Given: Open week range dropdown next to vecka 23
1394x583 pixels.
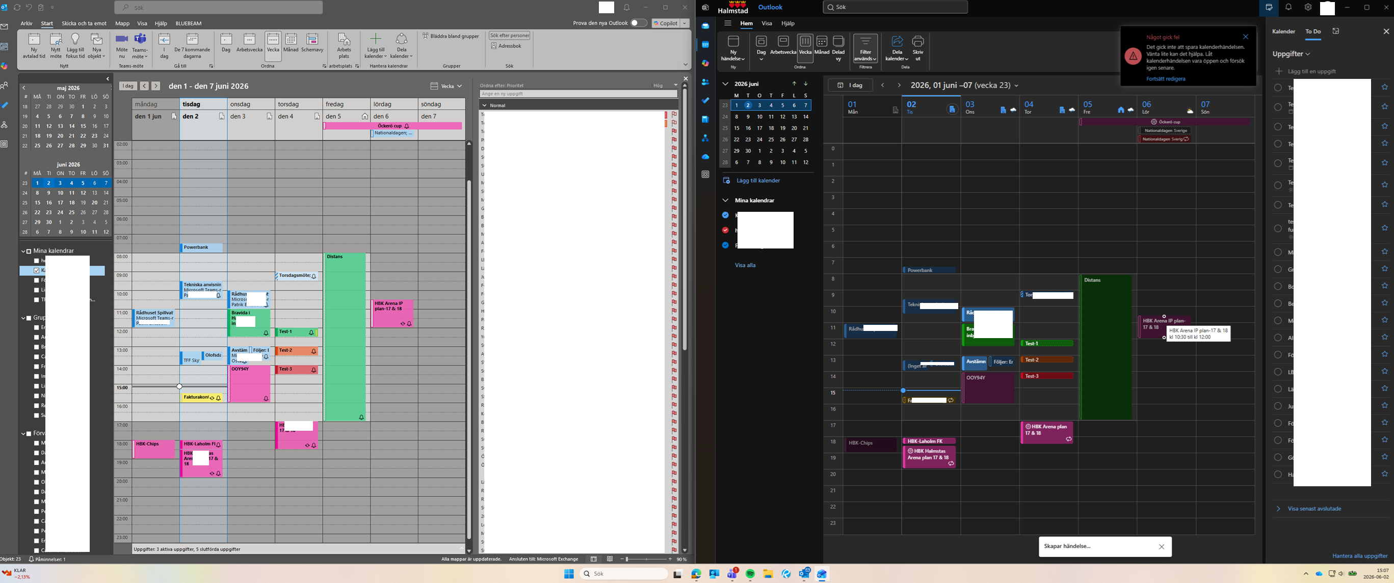Looking at the screenshot, I should [1016, 86].
